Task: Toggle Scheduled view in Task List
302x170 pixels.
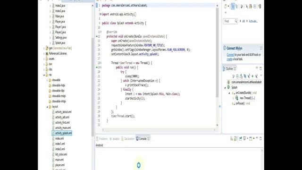Action: (237, 6)
